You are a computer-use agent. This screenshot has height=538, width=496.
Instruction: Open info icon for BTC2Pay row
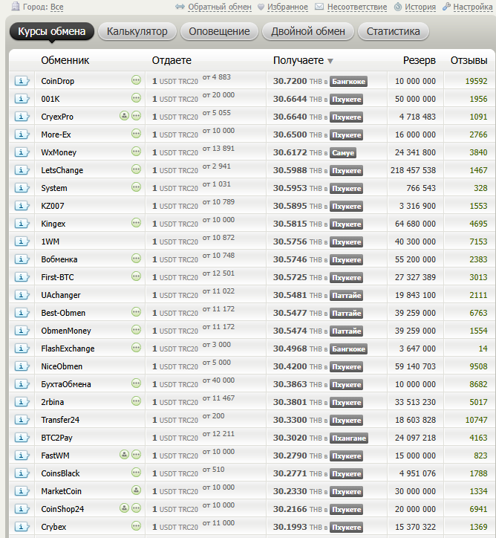(22, 438)
